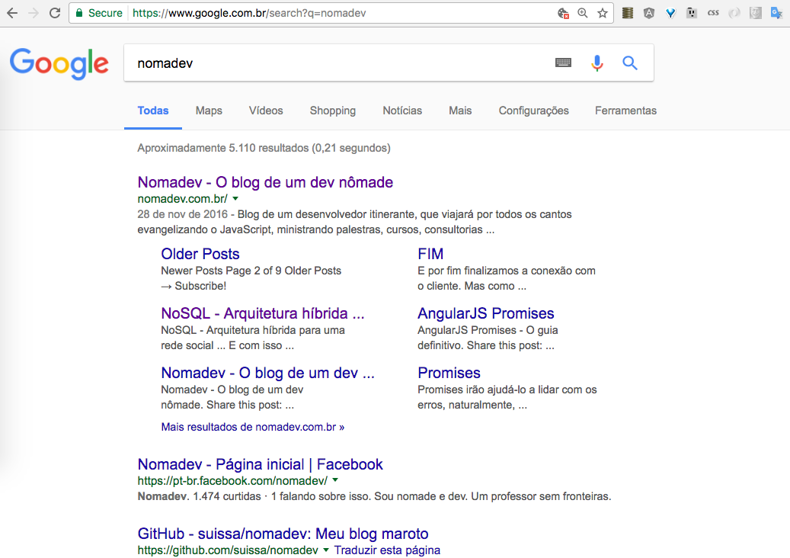Image resolution: width=790 pixels, height=558 pixels.
Task: Open the CSS extension icon
Action: (713, 13)
